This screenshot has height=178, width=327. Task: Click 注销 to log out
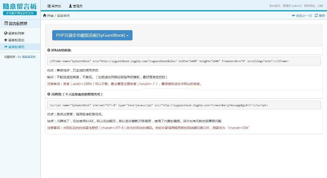tap(320, 6)
